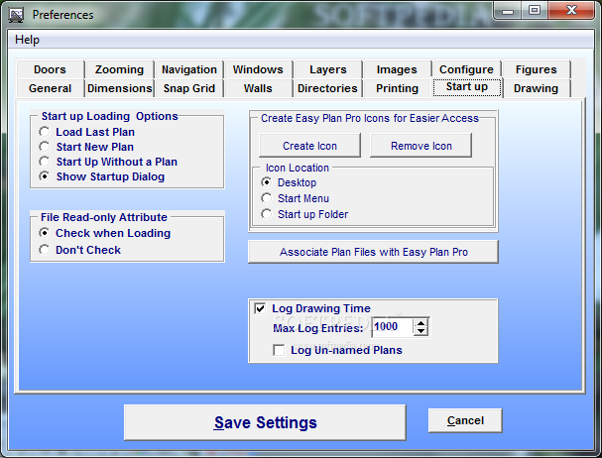Open the Walls tab
The width and height of the screenshot is (602, 458).
pyautogui.click(x=258, y=88)
